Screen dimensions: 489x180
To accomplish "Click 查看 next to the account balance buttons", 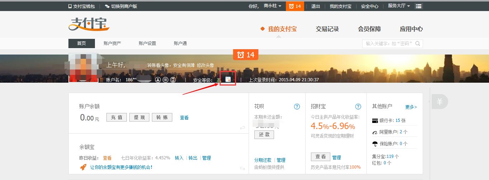I will (x=184, y=118).
